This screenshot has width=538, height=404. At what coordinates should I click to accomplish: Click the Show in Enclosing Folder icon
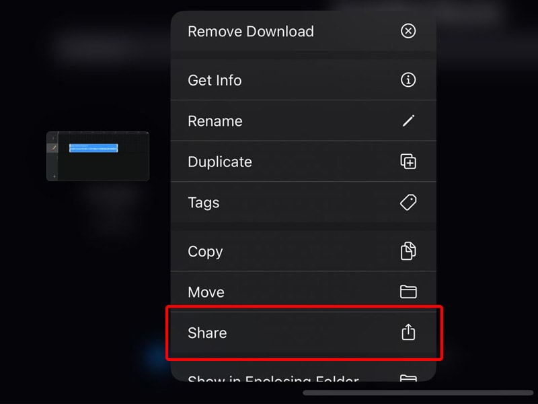coord(408,378)
